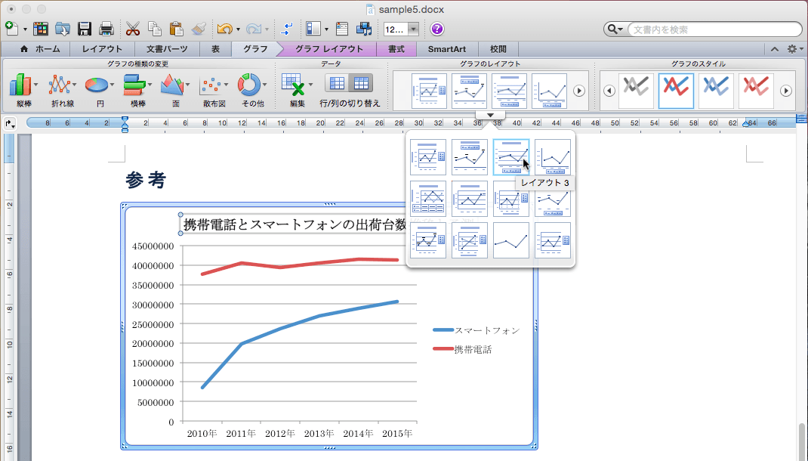Open the tab stop type selector
Screen dimensions: 808x461
pyautogui.click(x=9, y=124)
